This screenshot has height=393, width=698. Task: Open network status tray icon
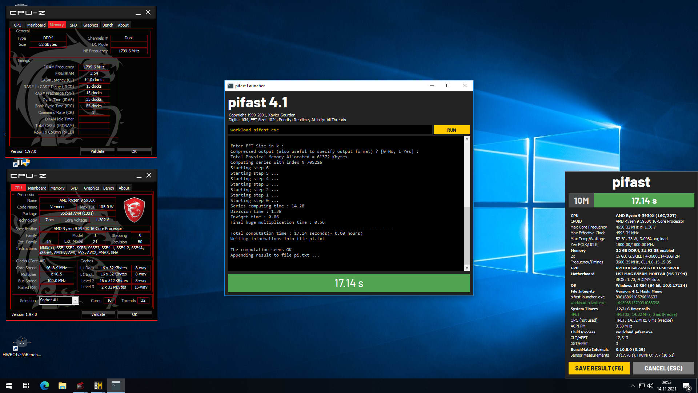(x=642, y=386)
